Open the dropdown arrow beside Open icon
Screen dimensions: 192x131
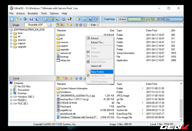(21, 19)
